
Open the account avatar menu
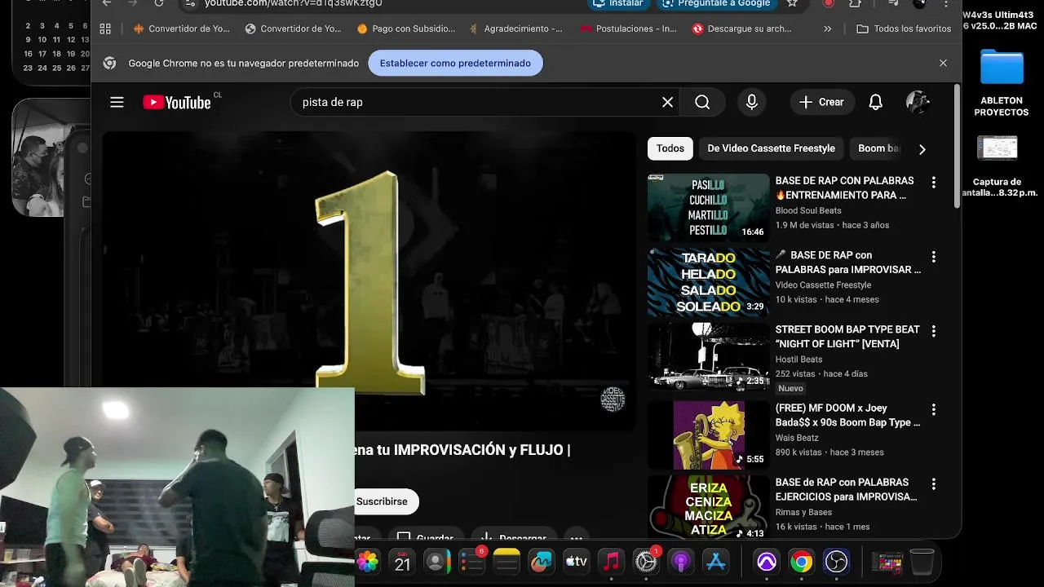[918, 102]
